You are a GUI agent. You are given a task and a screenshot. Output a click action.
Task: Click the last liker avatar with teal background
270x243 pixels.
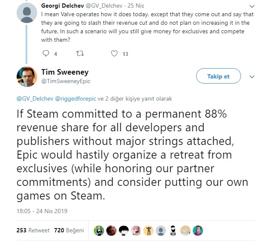[x=198, y=231]
